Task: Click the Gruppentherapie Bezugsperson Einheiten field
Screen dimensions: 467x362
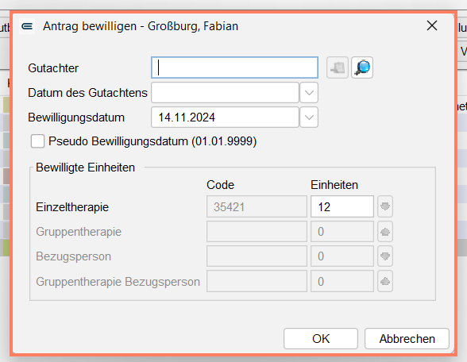Action: [342, 281]
